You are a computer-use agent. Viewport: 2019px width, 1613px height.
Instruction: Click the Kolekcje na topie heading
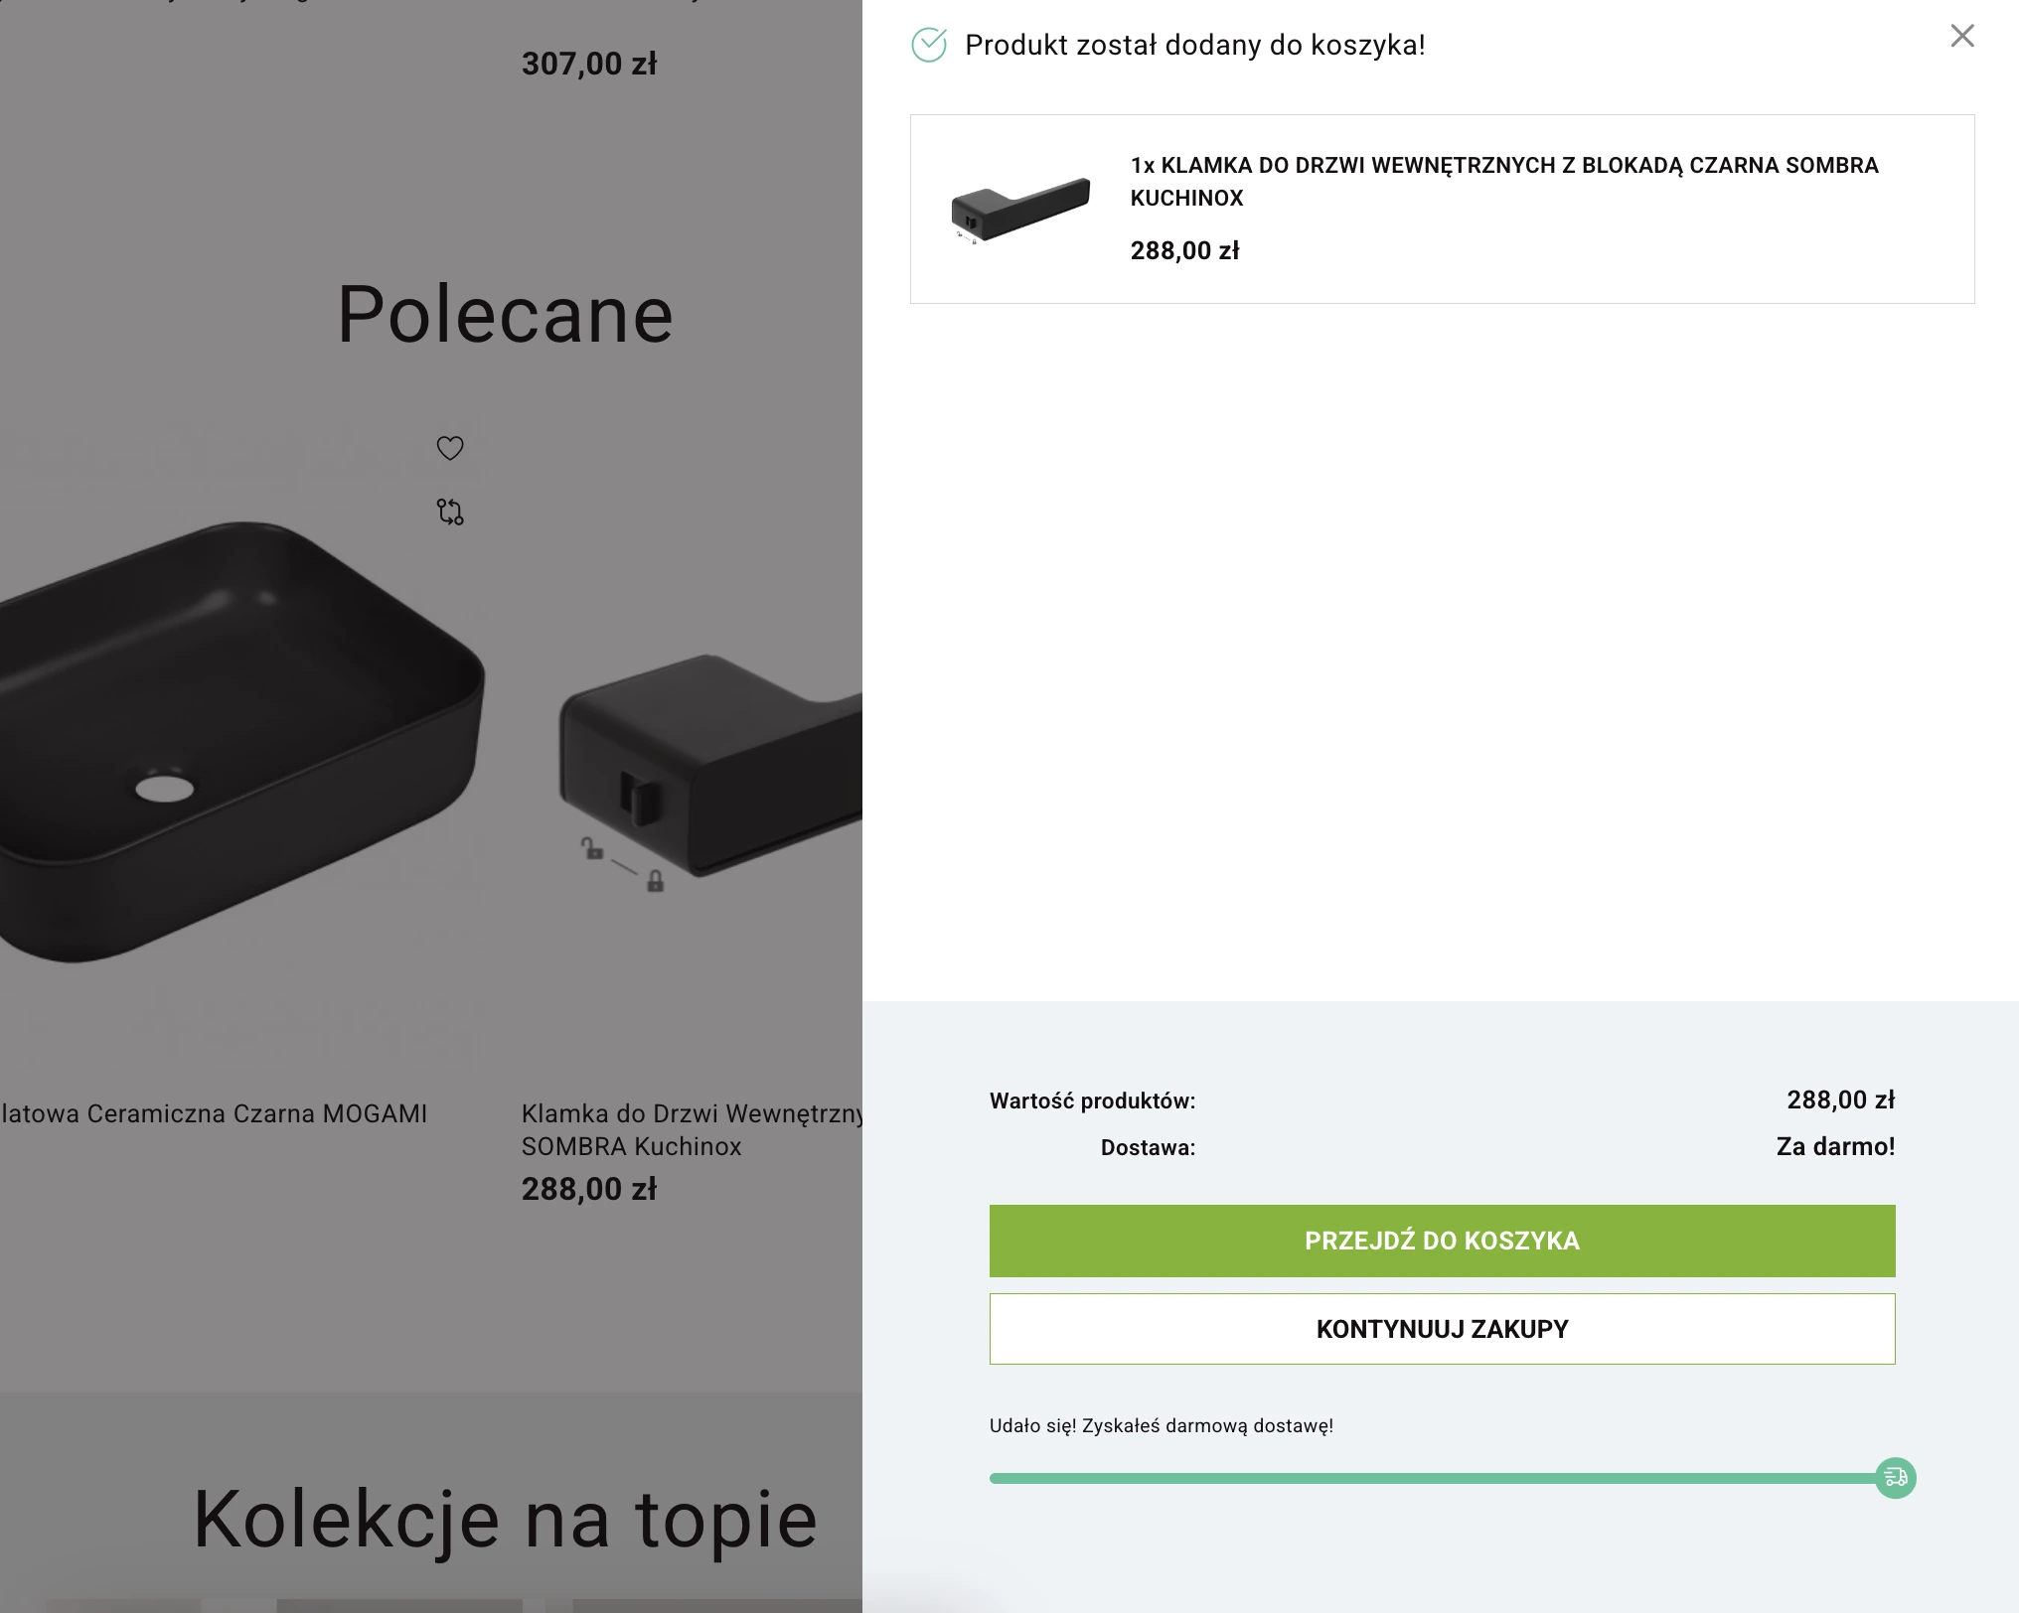(505, 1519)
